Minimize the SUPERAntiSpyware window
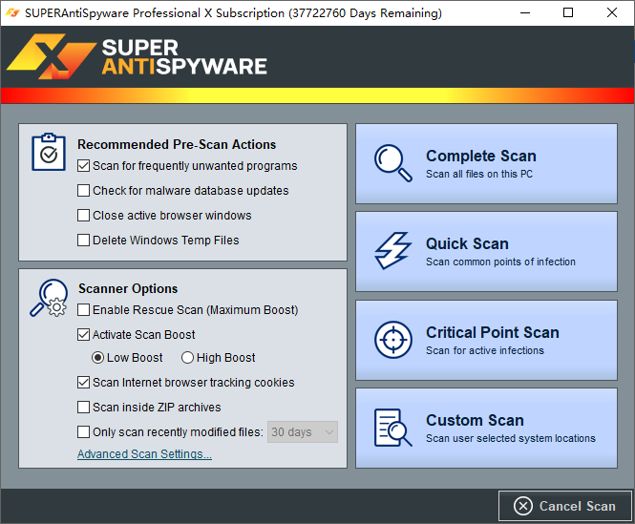The height and width of the screenshot is (524, 635). click(525, 13)
